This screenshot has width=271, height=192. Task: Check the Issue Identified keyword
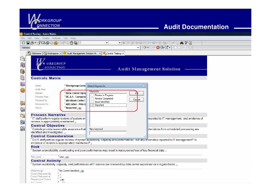tap(92, 102)
